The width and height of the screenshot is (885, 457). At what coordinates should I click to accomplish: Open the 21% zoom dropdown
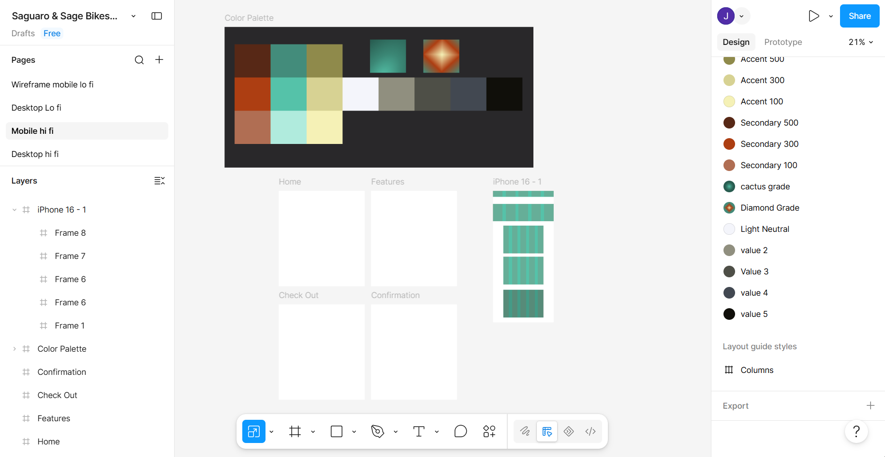[x=861, y=42]
